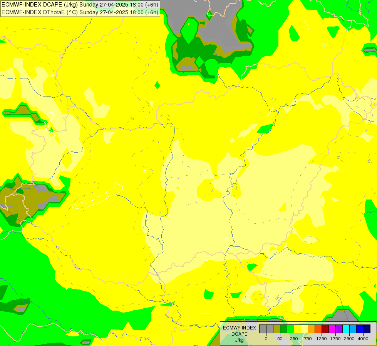
Task: Click the DCAPE label in the legend
Action: click(x=240, y=334)
